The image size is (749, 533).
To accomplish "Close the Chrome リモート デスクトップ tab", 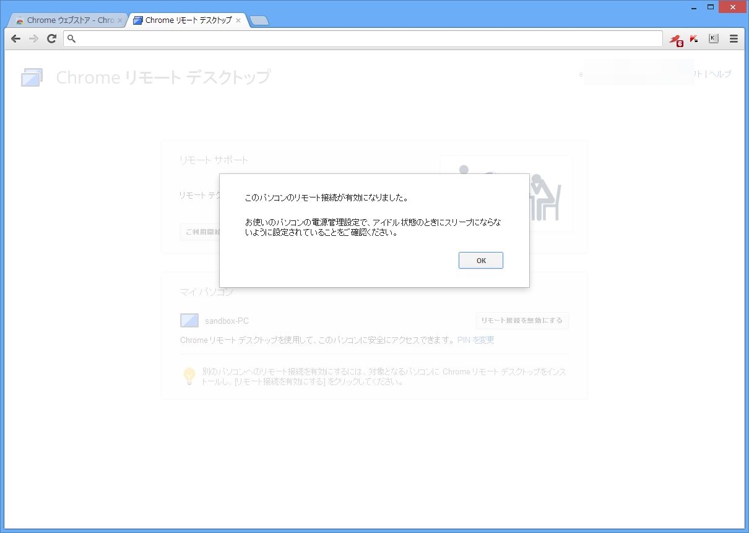I will [238, 20].
